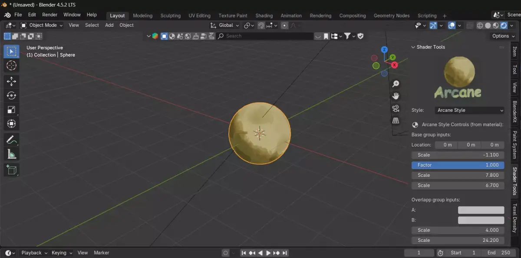Click the Factor 1.000 slider
The image size is (521, 258).
[458, 165]
